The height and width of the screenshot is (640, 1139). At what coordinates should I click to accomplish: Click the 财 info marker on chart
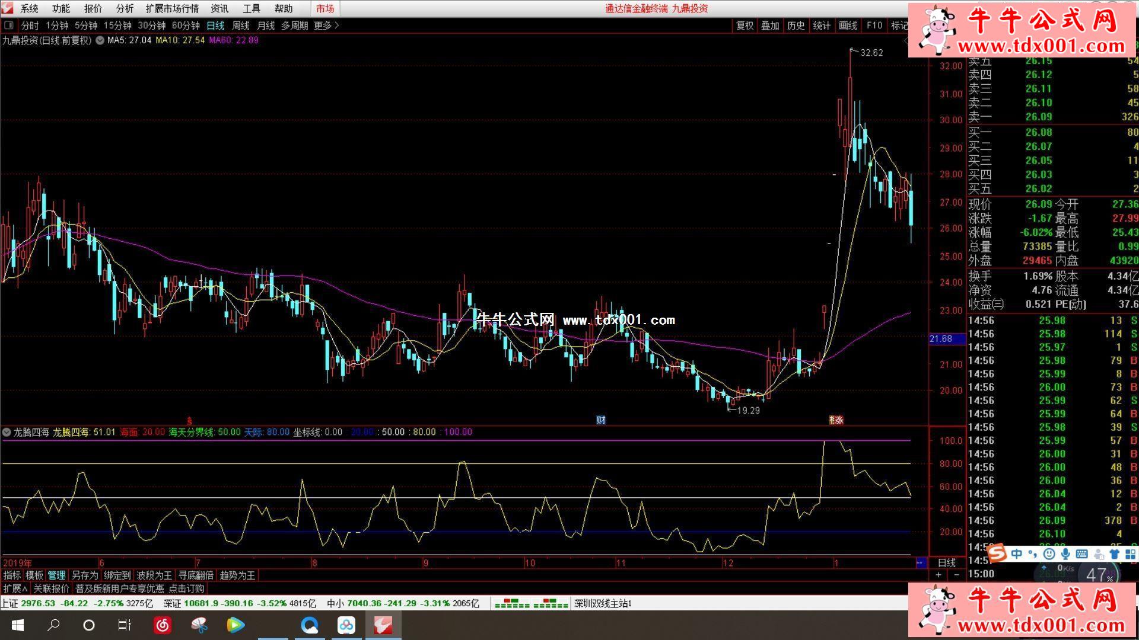click(x=601, y=420)
